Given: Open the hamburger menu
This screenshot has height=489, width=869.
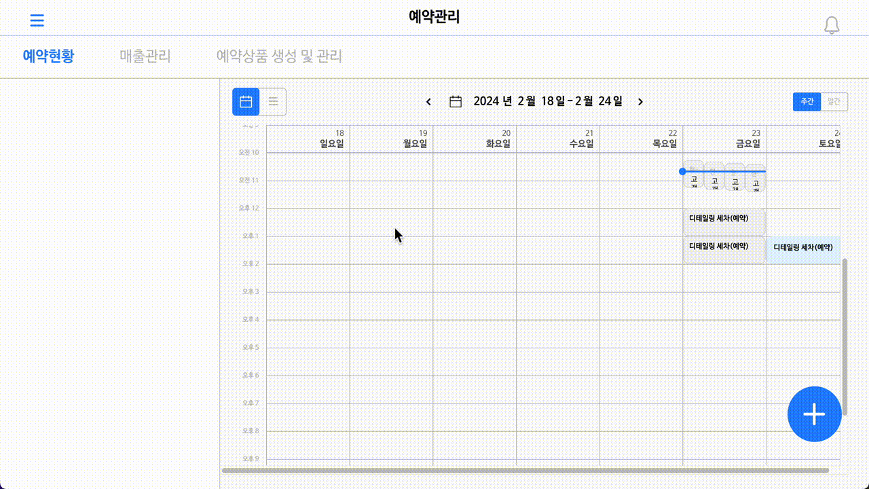Looking at the screenshot, I should tap(37, 20).
